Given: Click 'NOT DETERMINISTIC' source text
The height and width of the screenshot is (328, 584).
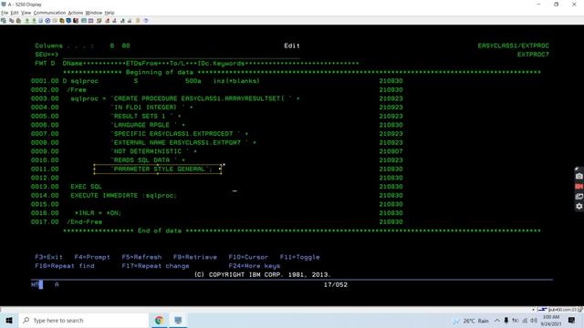Looking at the screenshot, I should pos(148,151).
